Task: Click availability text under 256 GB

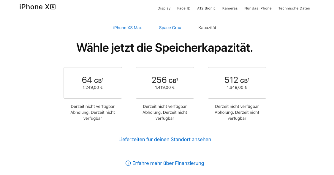Action: click(165, 112)
